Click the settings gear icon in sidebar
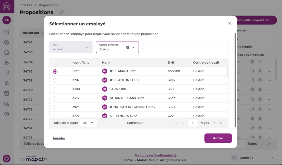This screenshot has width=282, height=165. point(7,114)
